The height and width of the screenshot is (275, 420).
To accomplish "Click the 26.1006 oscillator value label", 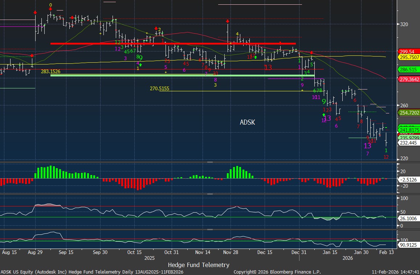I will tap(409, 218).
